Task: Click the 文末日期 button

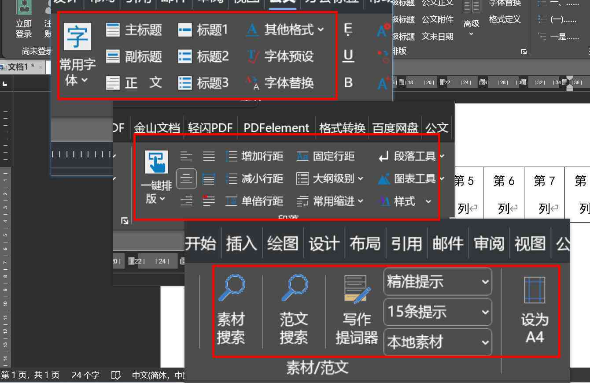Action: tap(437, 37)
